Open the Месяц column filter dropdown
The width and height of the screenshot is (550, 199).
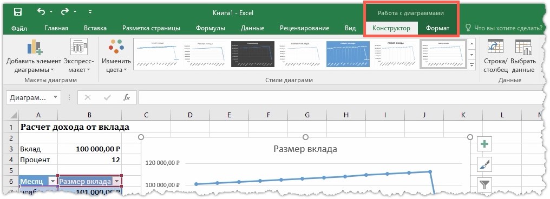click(x=53, y=181)
